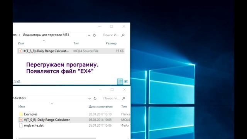Click the 15 КБ size cell

pyautogui.click(x=120, y=51)
